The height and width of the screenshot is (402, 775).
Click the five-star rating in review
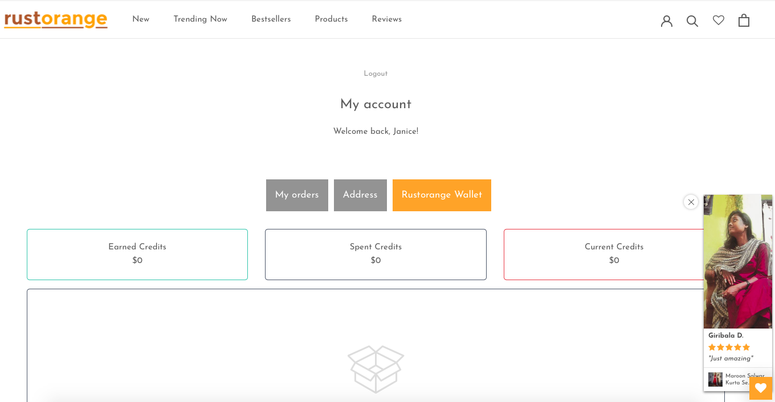729,347
